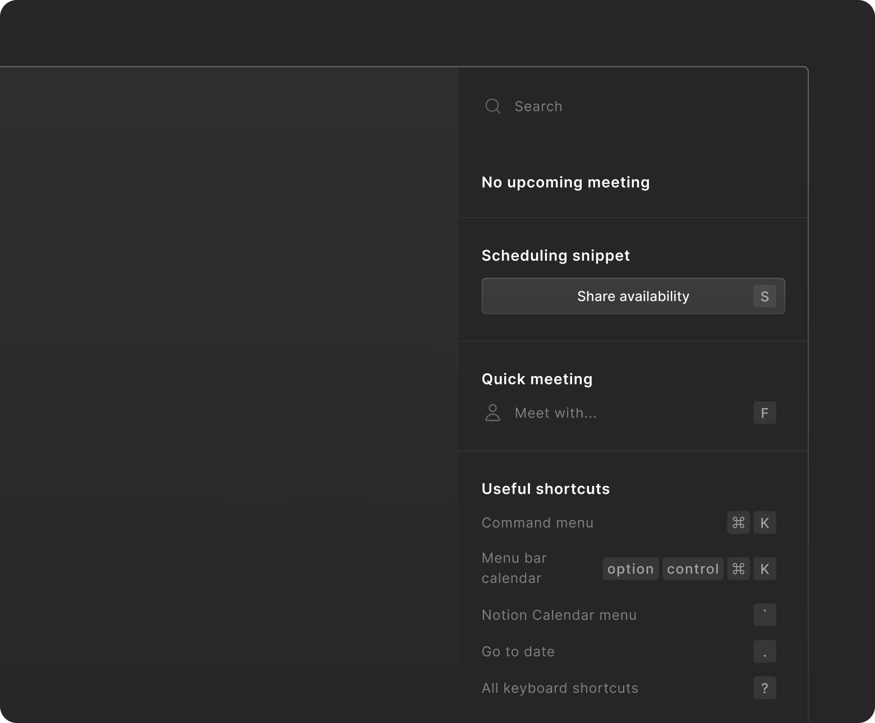Click the command key symbol next to K
The height and width of the screenshot is (723, 875).
[x=738, y=522]
